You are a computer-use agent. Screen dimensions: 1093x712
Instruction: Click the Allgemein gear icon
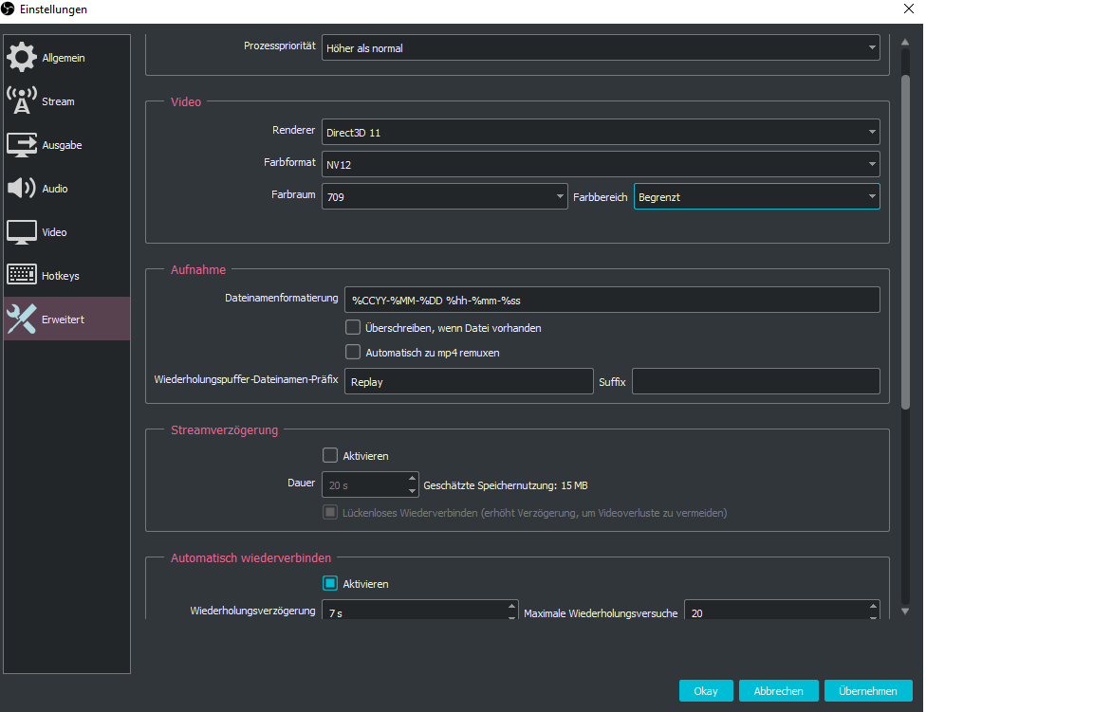pyautogui.click(x=21, y=58)
